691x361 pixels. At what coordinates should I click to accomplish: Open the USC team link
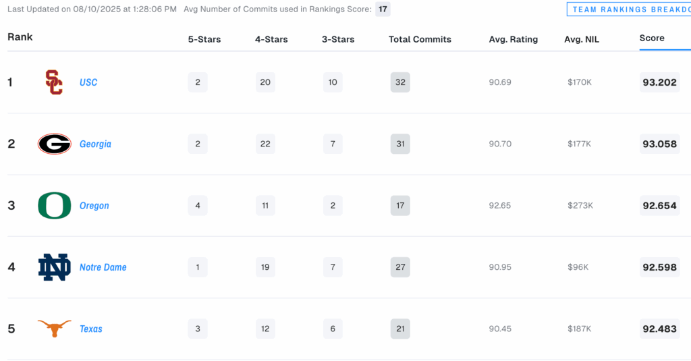coord(88,82)
